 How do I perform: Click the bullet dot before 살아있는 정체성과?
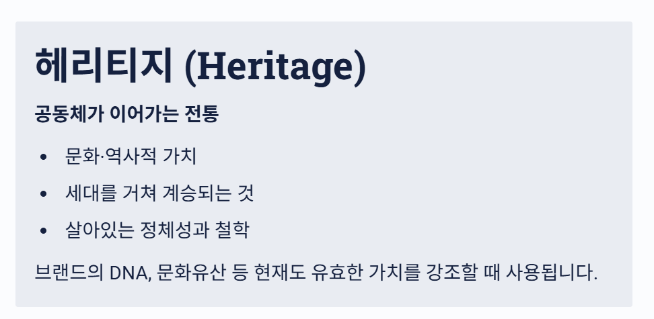point(43,230)
